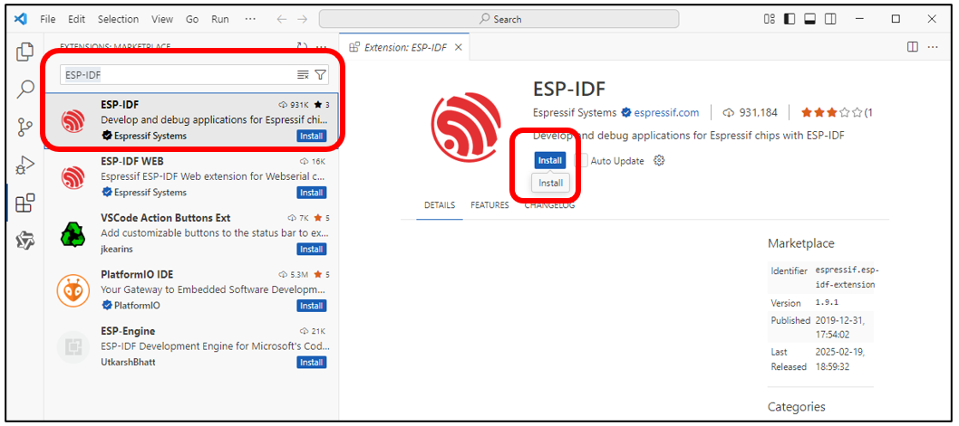The width and height of the screenshot is (959, 426).
Task: Click the ESP-IDF WEB extension logo
Action: pyautogui.click(x=73, y=177)
